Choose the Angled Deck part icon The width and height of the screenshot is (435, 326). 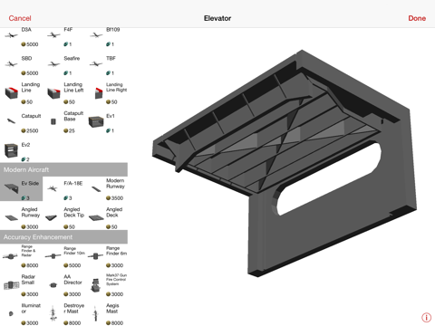pyautogui.click(x=96, y=217)
